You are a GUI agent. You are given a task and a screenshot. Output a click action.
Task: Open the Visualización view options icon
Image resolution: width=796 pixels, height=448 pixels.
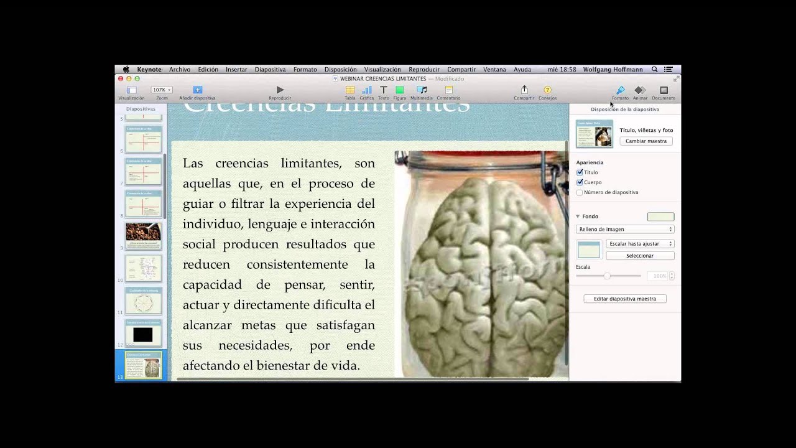pos(131,90)
